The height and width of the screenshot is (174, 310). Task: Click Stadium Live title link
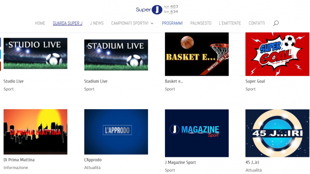point(96,81)
